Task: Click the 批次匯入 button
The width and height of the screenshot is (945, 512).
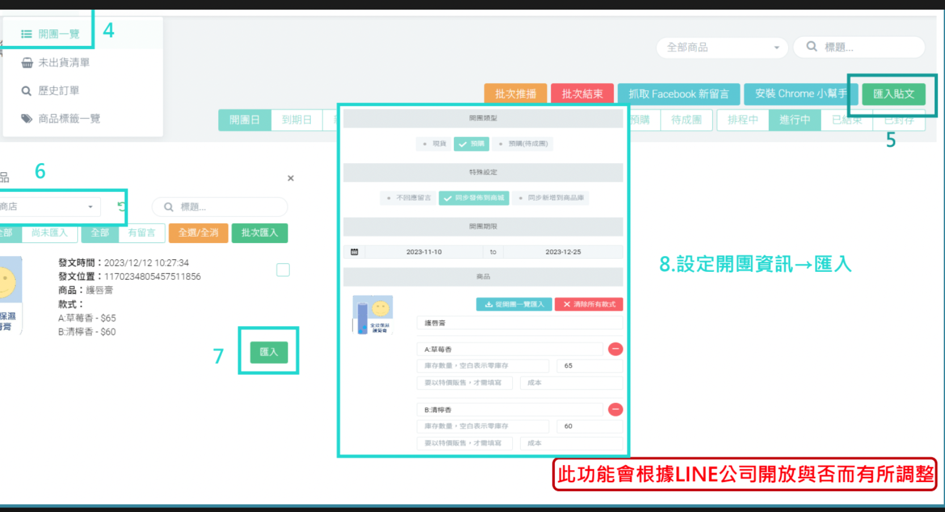Action: pyautogui.click(x=260, y=233)
